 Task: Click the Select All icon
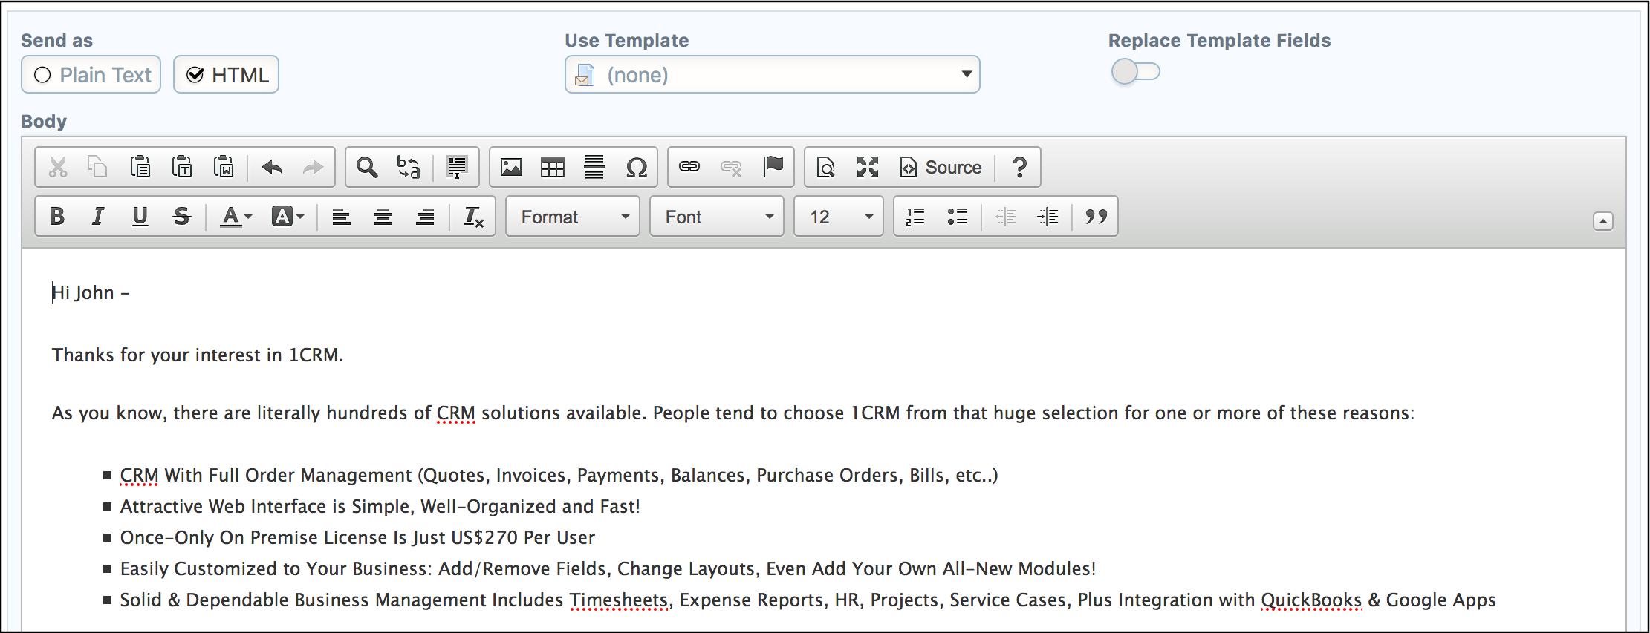click(x=457, y=167)
